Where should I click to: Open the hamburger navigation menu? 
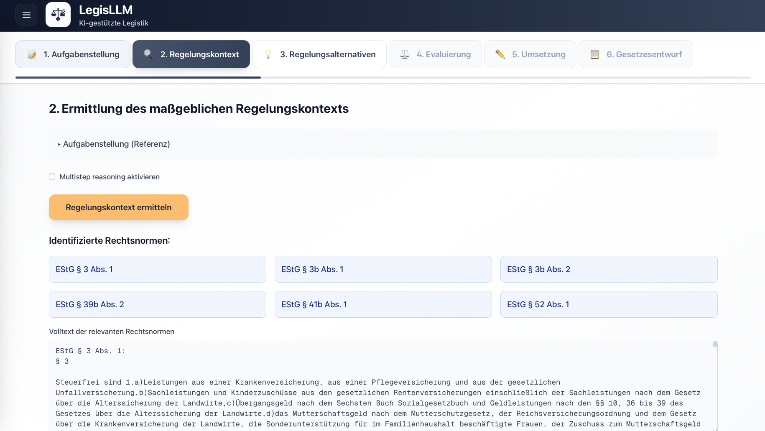[26, 14]
